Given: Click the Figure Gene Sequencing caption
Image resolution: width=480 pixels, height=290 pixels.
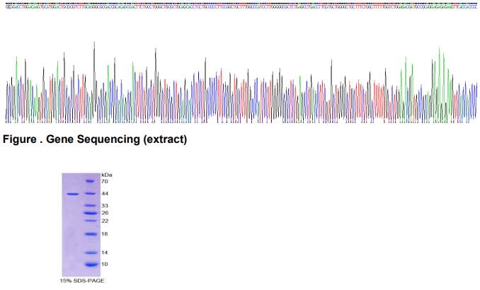Looking at the screenshot, I should point(95,140).
